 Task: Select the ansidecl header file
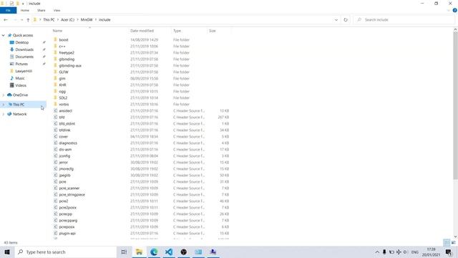click(x=65, y=111)
